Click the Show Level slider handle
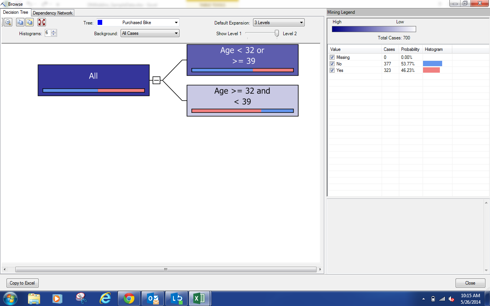The height and width of the screenshot is (306, 490). (277, 33)
